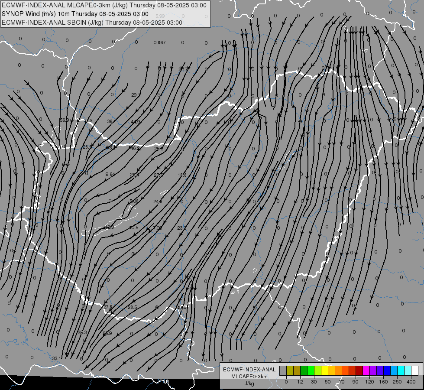Click the map value 9.64

click(110, 174)
